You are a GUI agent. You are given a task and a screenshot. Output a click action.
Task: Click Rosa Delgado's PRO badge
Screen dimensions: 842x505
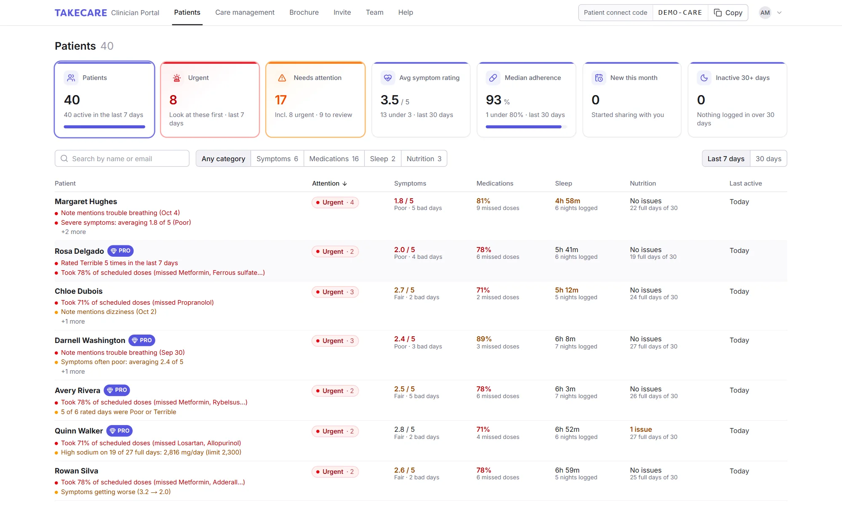[x=120, y=251]
